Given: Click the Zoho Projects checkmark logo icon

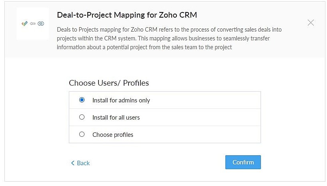Looking at the screenshot, I should (24, 23).
